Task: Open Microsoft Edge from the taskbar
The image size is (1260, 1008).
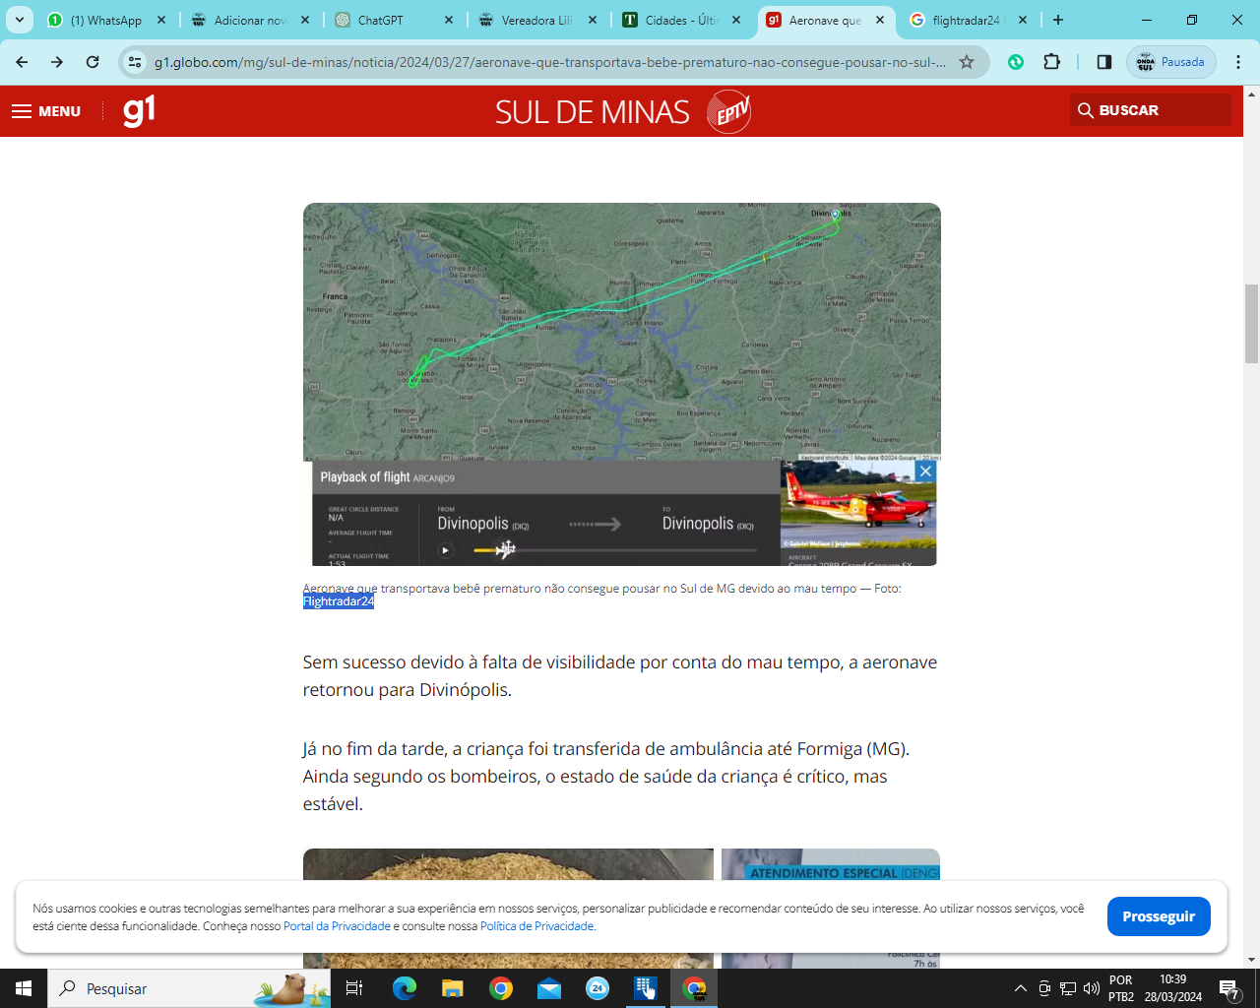Action: click(404, 988)
